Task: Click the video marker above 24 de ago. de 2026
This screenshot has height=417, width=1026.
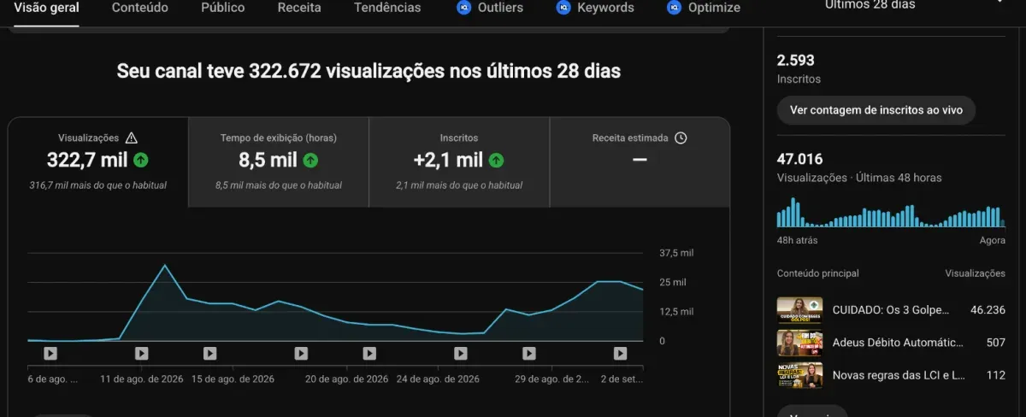Action: point(369,353)
